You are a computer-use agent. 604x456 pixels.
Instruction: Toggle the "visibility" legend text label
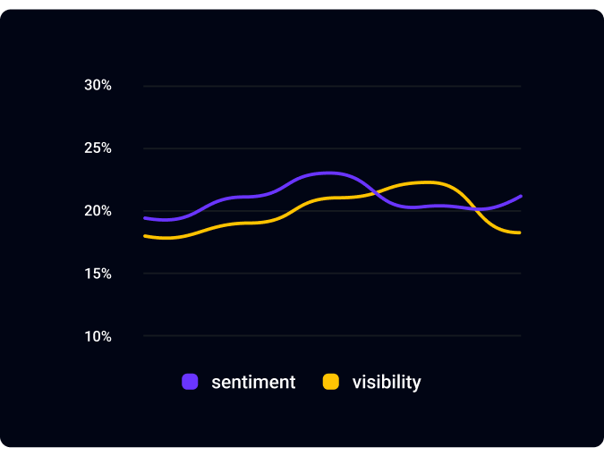coord(387,382)
